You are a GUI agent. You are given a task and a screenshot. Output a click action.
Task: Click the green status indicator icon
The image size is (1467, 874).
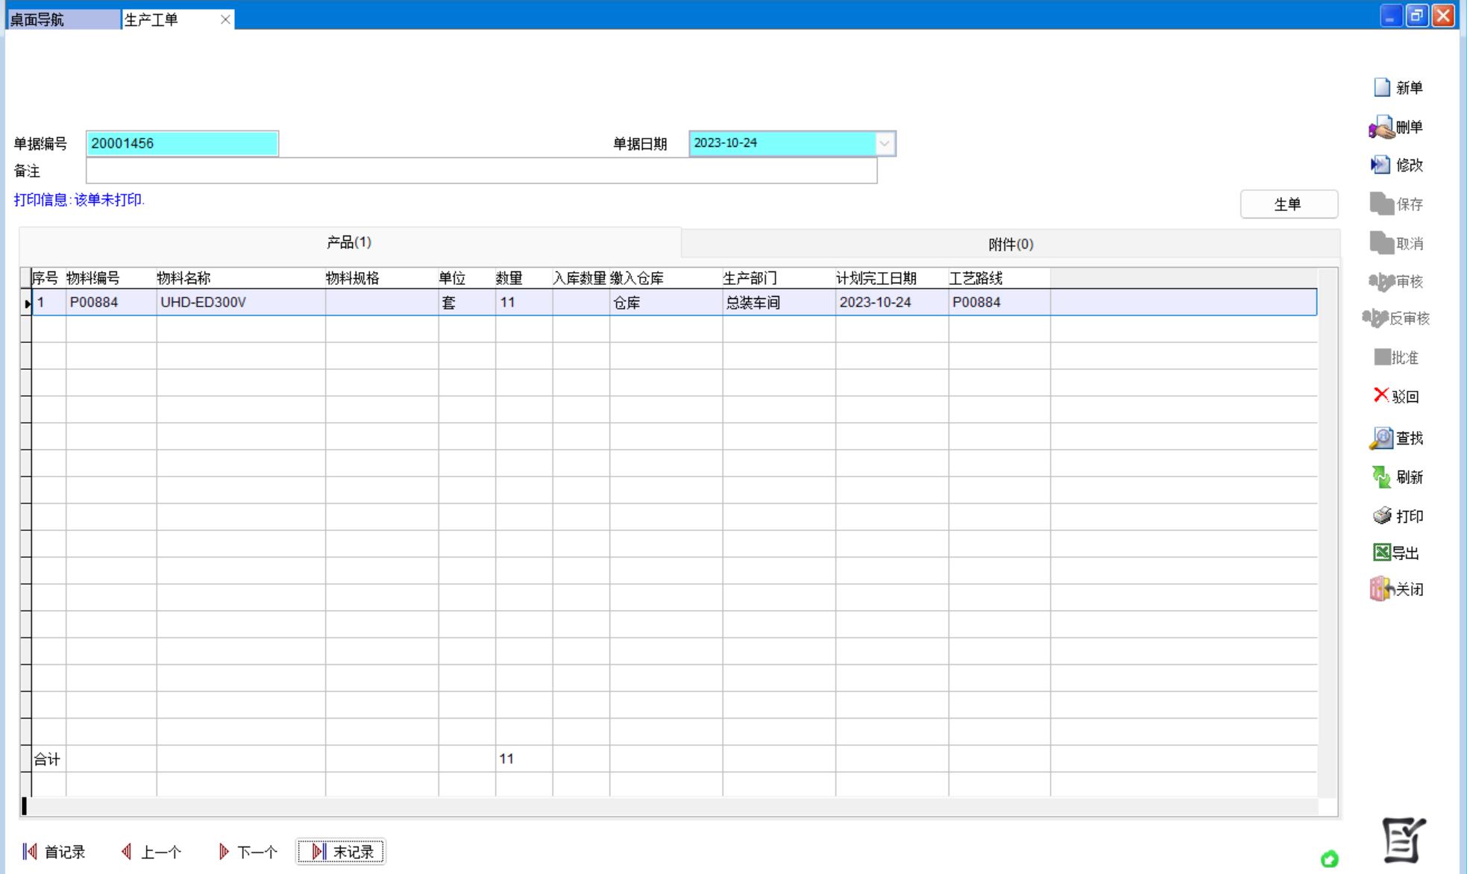(1329, 859)
